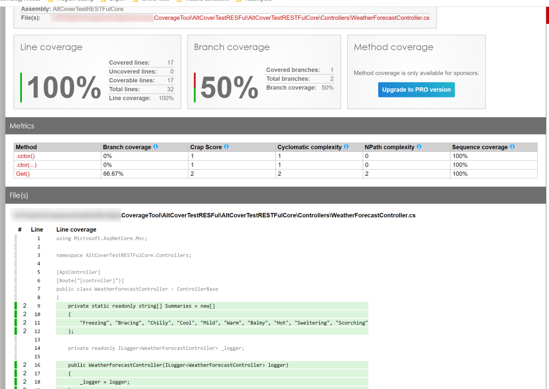Click the 100% line coverage figure
The image size is (549, 389).
pos(64,87)
